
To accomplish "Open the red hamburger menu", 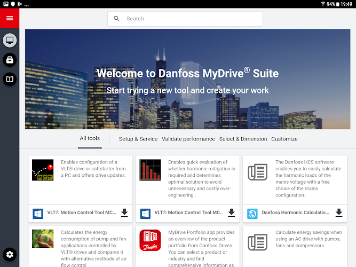I will click(10, 18).
